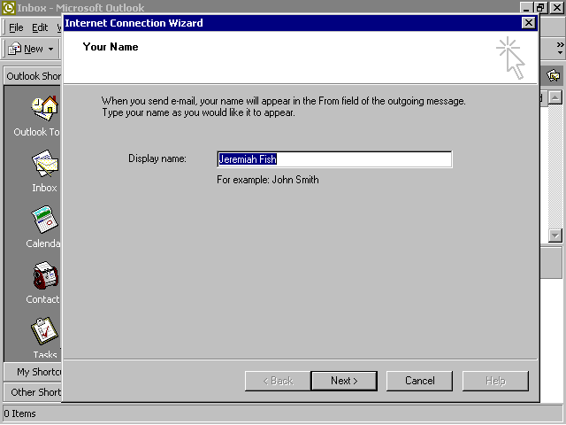
Task: Click the '0 Items' status bar text
Action: pyautogui.click(x=19, y=413)
